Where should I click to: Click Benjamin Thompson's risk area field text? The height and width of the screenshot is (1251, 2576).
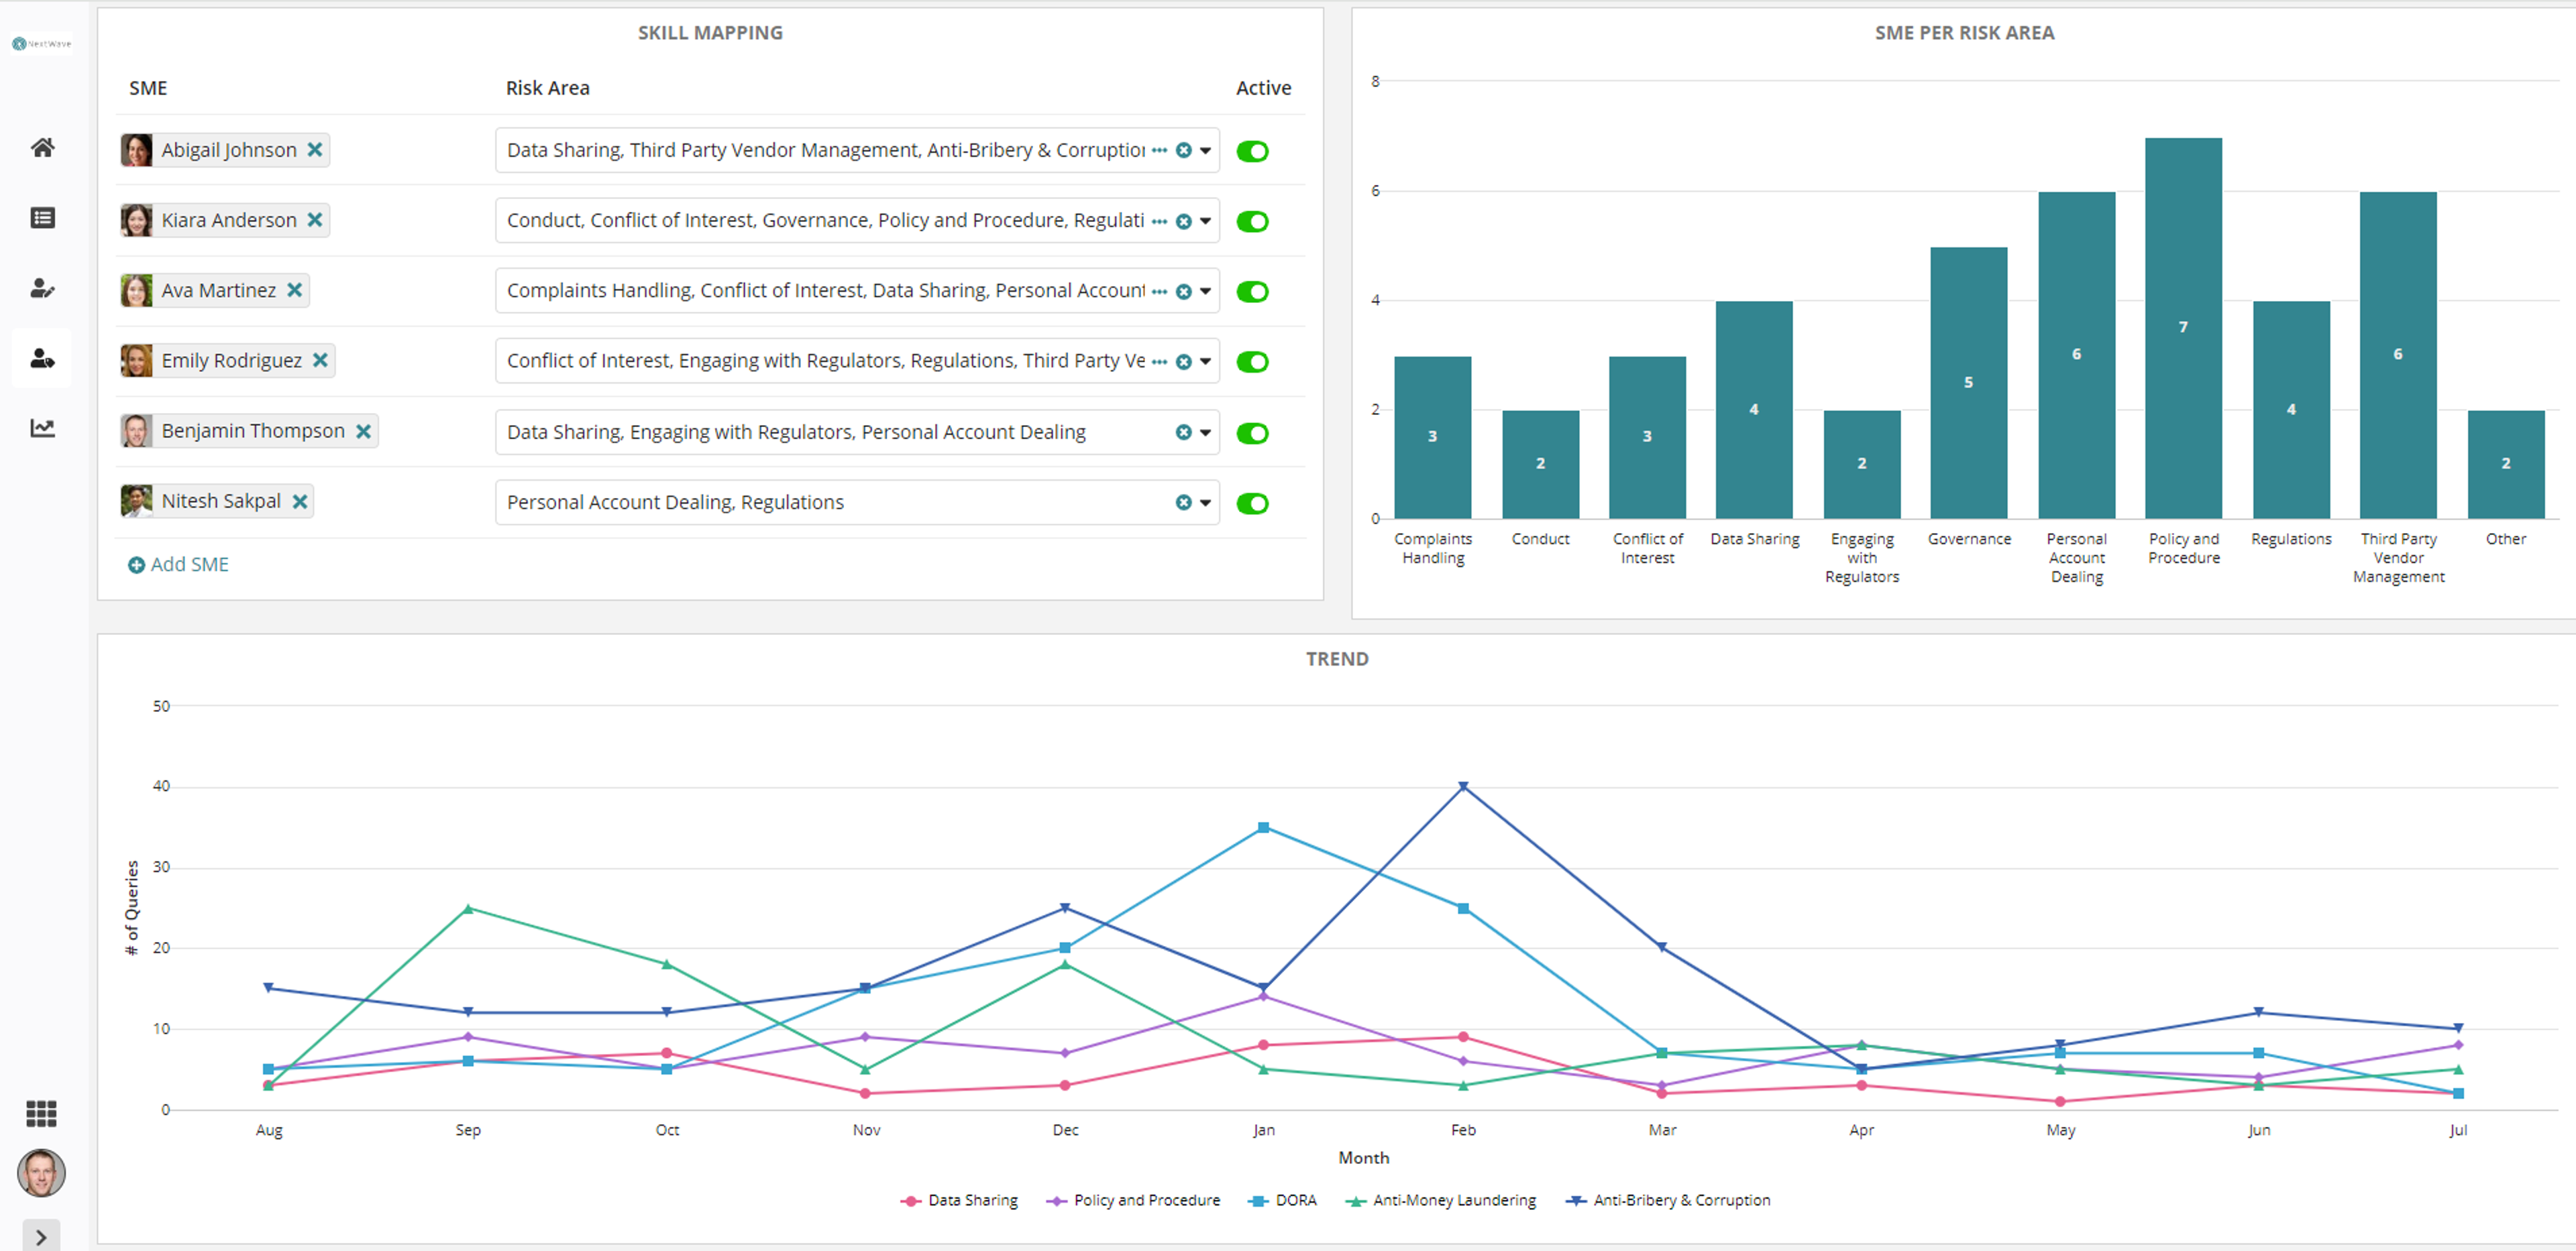pyautogui.click(x=796, y=432)
